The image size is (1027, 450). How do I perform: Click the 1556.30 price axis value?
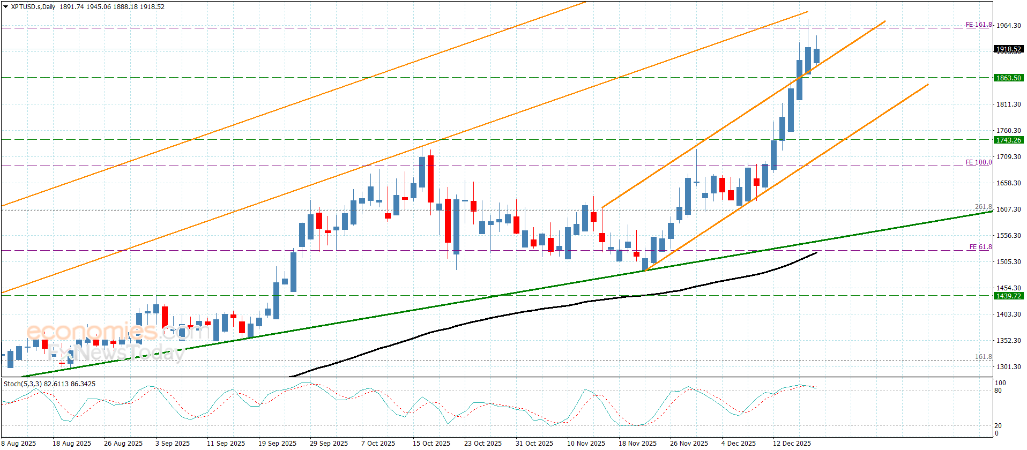pyautogui.click(x=1008, y=236)
